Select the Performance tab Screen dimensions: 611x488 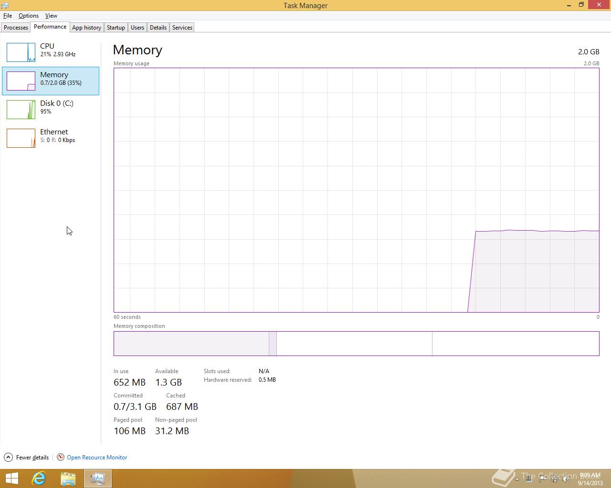[x=50, y=27]
